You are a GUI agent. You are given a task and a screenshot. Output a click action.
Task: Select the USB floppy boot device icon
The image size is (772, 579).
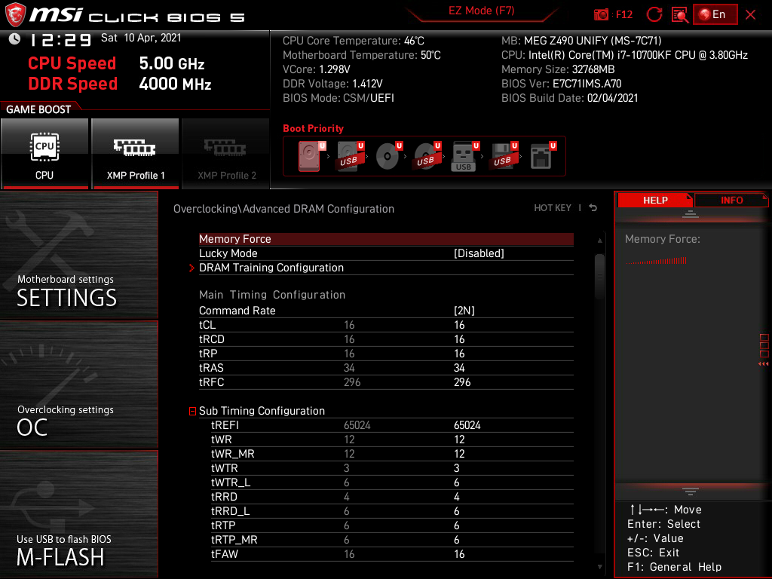click(503, 156)
